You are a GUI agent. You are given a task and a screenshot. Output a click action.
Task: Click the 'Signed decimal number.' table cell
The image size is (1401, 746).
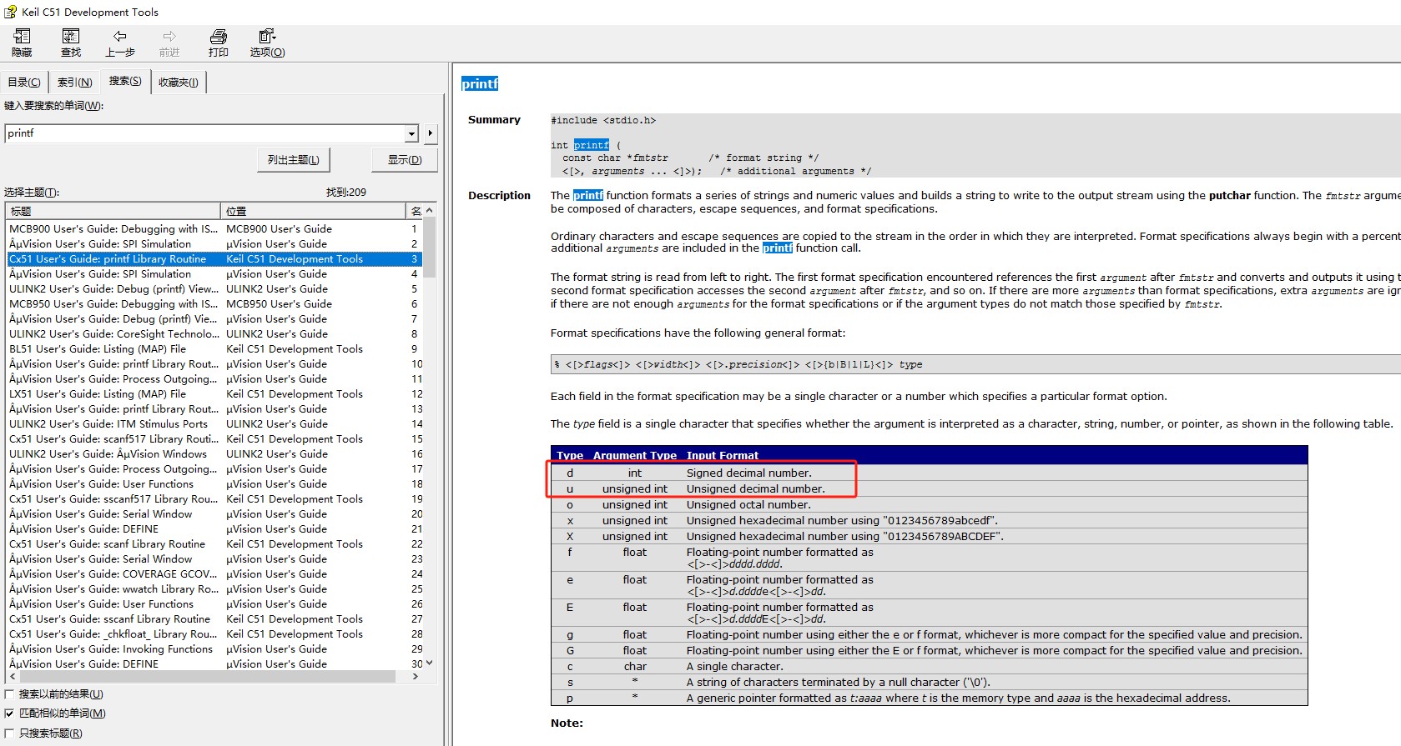coord(749,473)
